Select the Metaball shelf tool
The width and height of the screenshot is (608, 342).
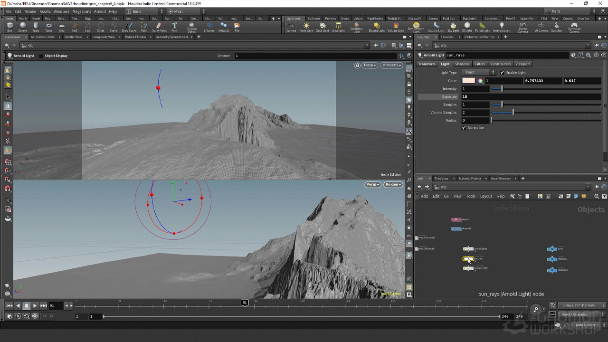[x=224, y=27]
